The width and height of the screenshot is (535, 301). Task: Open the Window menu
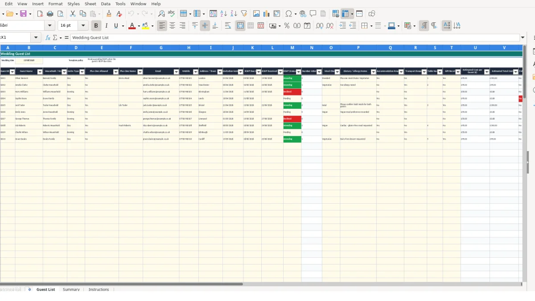pos(138,4)
